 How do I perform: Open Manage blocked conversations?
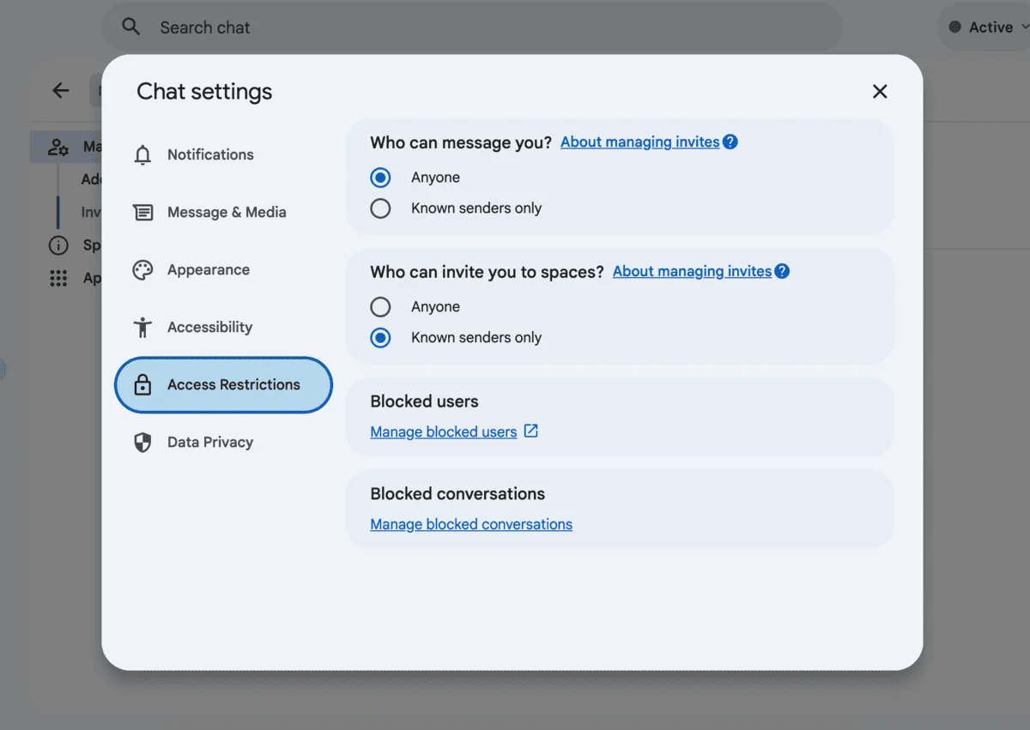point(470,524)
